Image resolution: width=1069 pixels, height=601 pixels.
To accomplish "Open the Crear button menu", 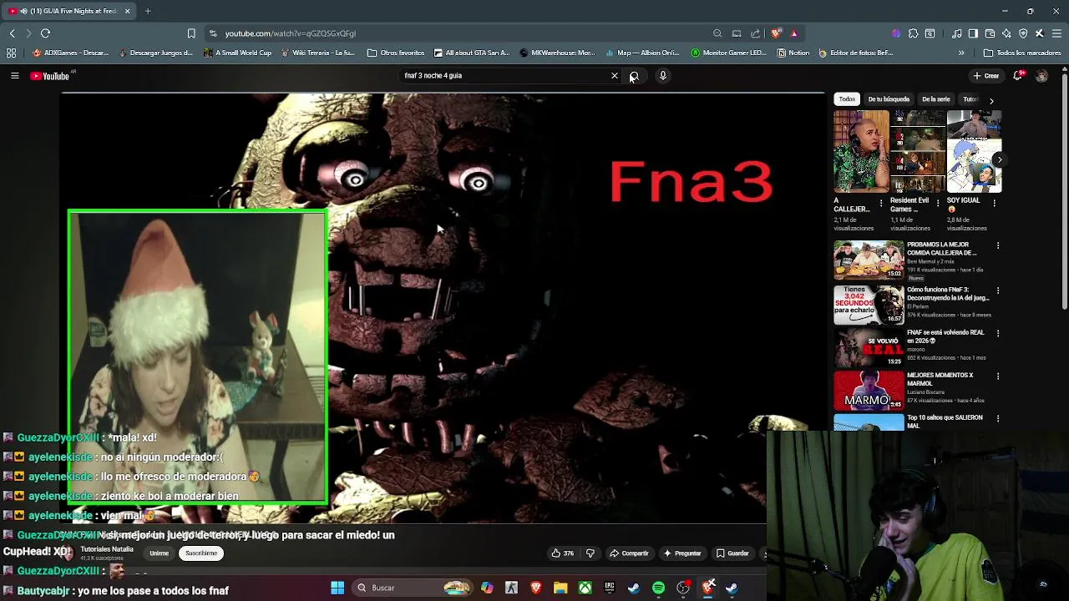I will (x=986, y=76).
